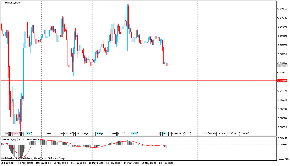Select the 12:25 event marker
Viewport: 290px width, 166px height.
(229, 134)
